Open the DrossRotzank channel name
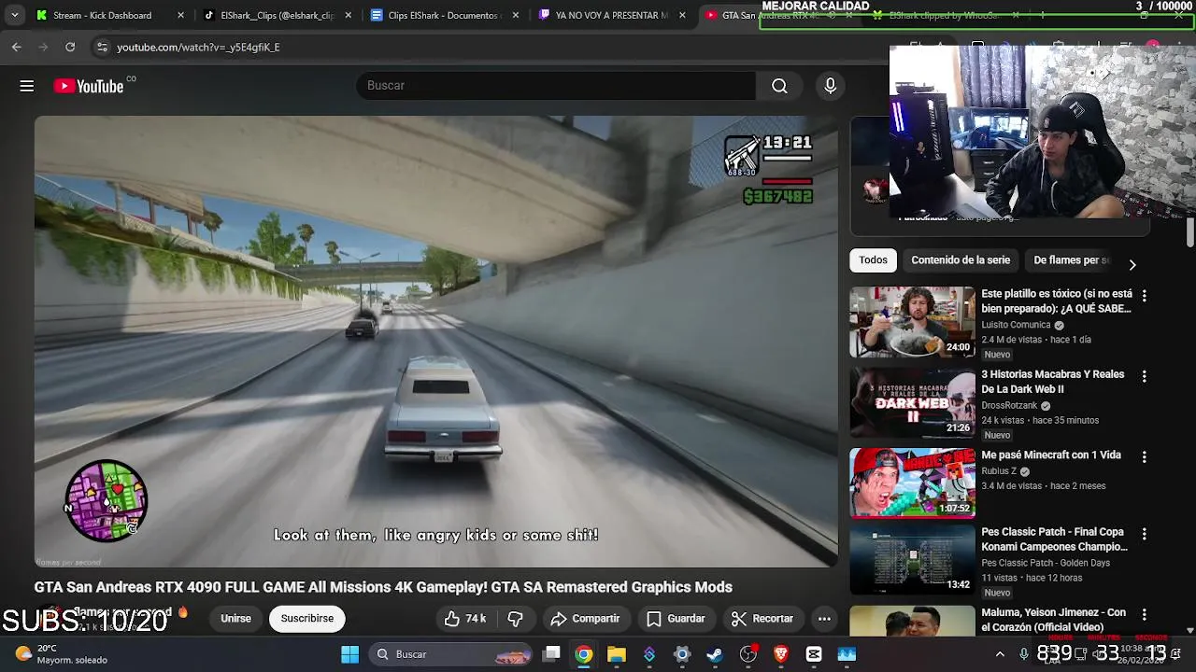The height and width of the screenshot is (672, 1196). click(x=1009, y=406)
